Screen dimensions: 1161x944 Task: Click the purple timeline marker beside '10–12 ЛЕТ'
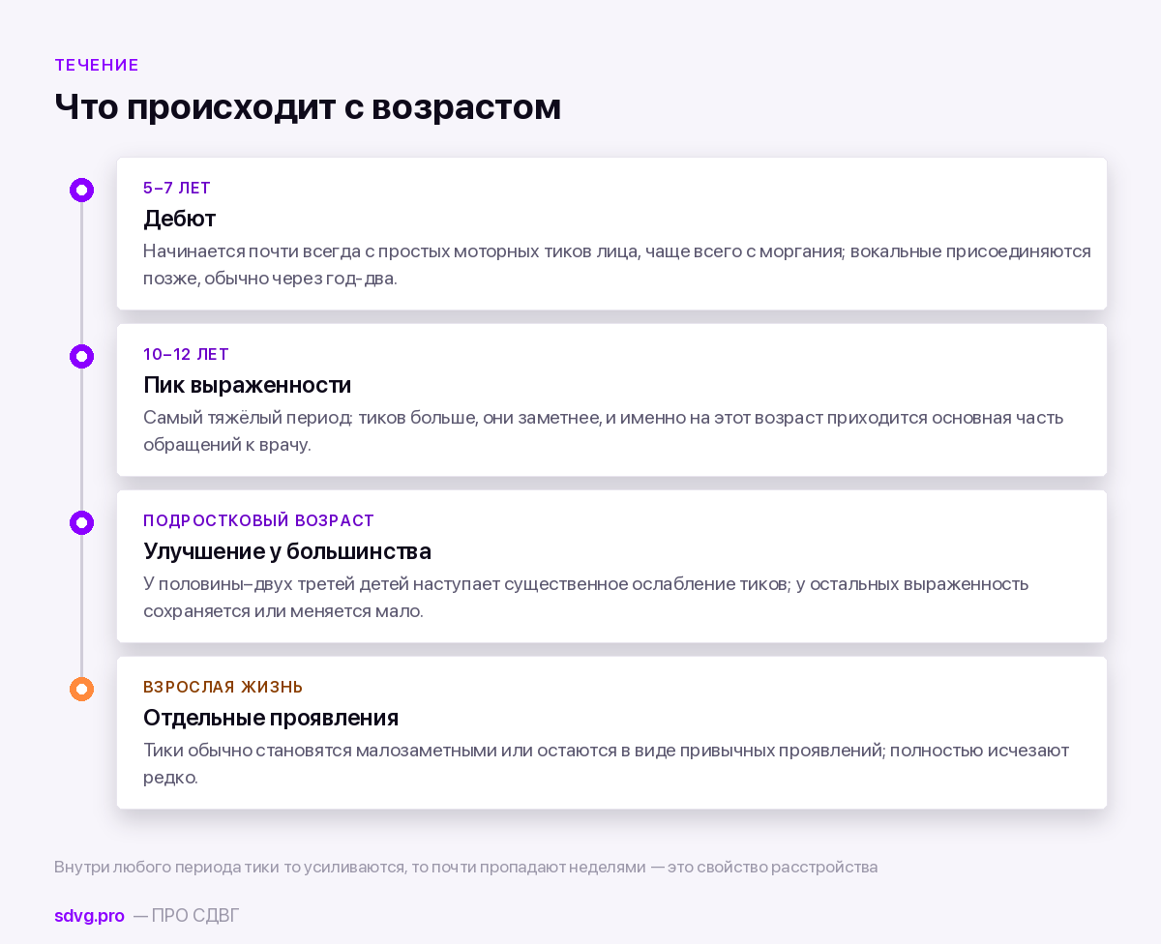coord(81,357)
